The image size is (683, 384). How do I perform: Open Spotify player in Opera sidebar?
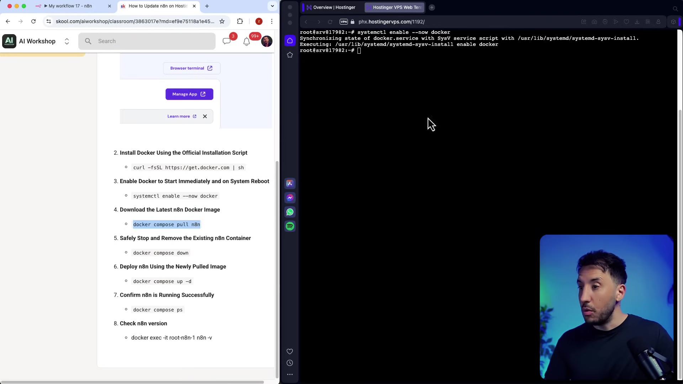click(290, 226)
